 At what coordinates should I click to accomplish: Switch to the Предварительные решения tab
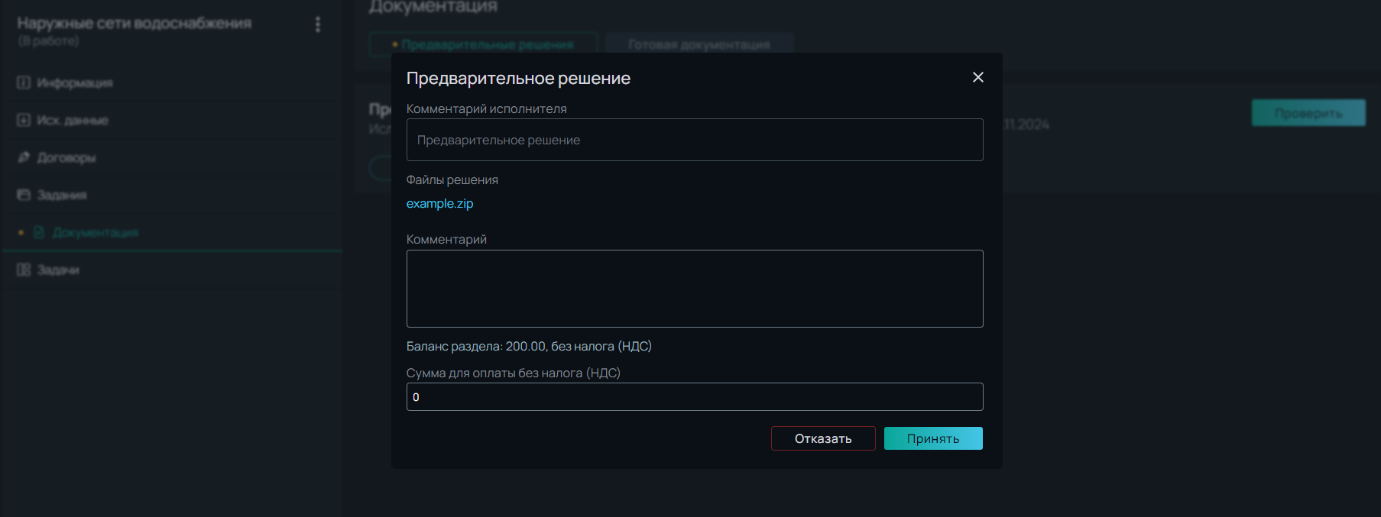pyautogui.click(x=483, y=44)
